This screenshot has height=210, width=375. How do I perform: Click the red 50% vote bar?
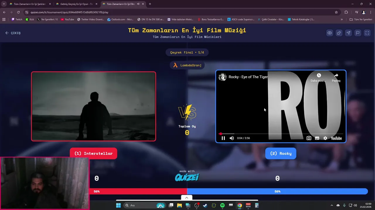tap(138, 191)
